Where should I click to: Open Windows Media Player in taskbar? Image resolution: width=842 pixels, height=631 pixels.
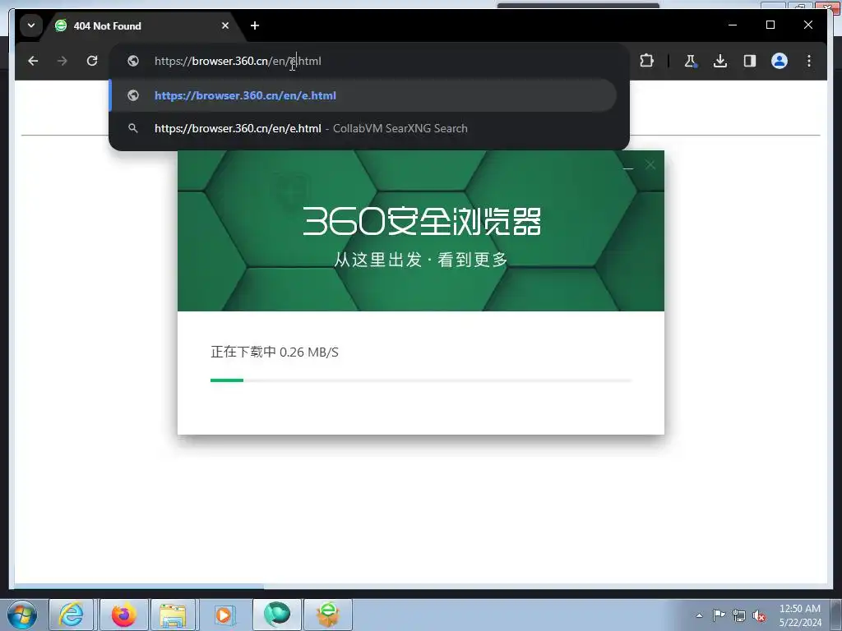[x=224, y=615]
